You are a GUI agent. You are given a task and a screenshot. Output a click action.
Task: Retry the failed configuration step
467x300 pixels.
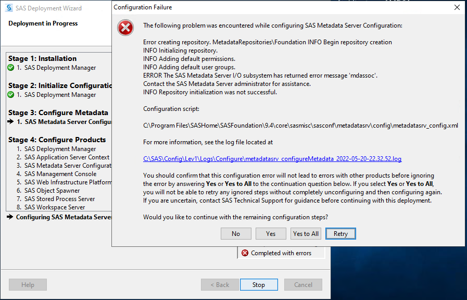[x=340, y=234]
